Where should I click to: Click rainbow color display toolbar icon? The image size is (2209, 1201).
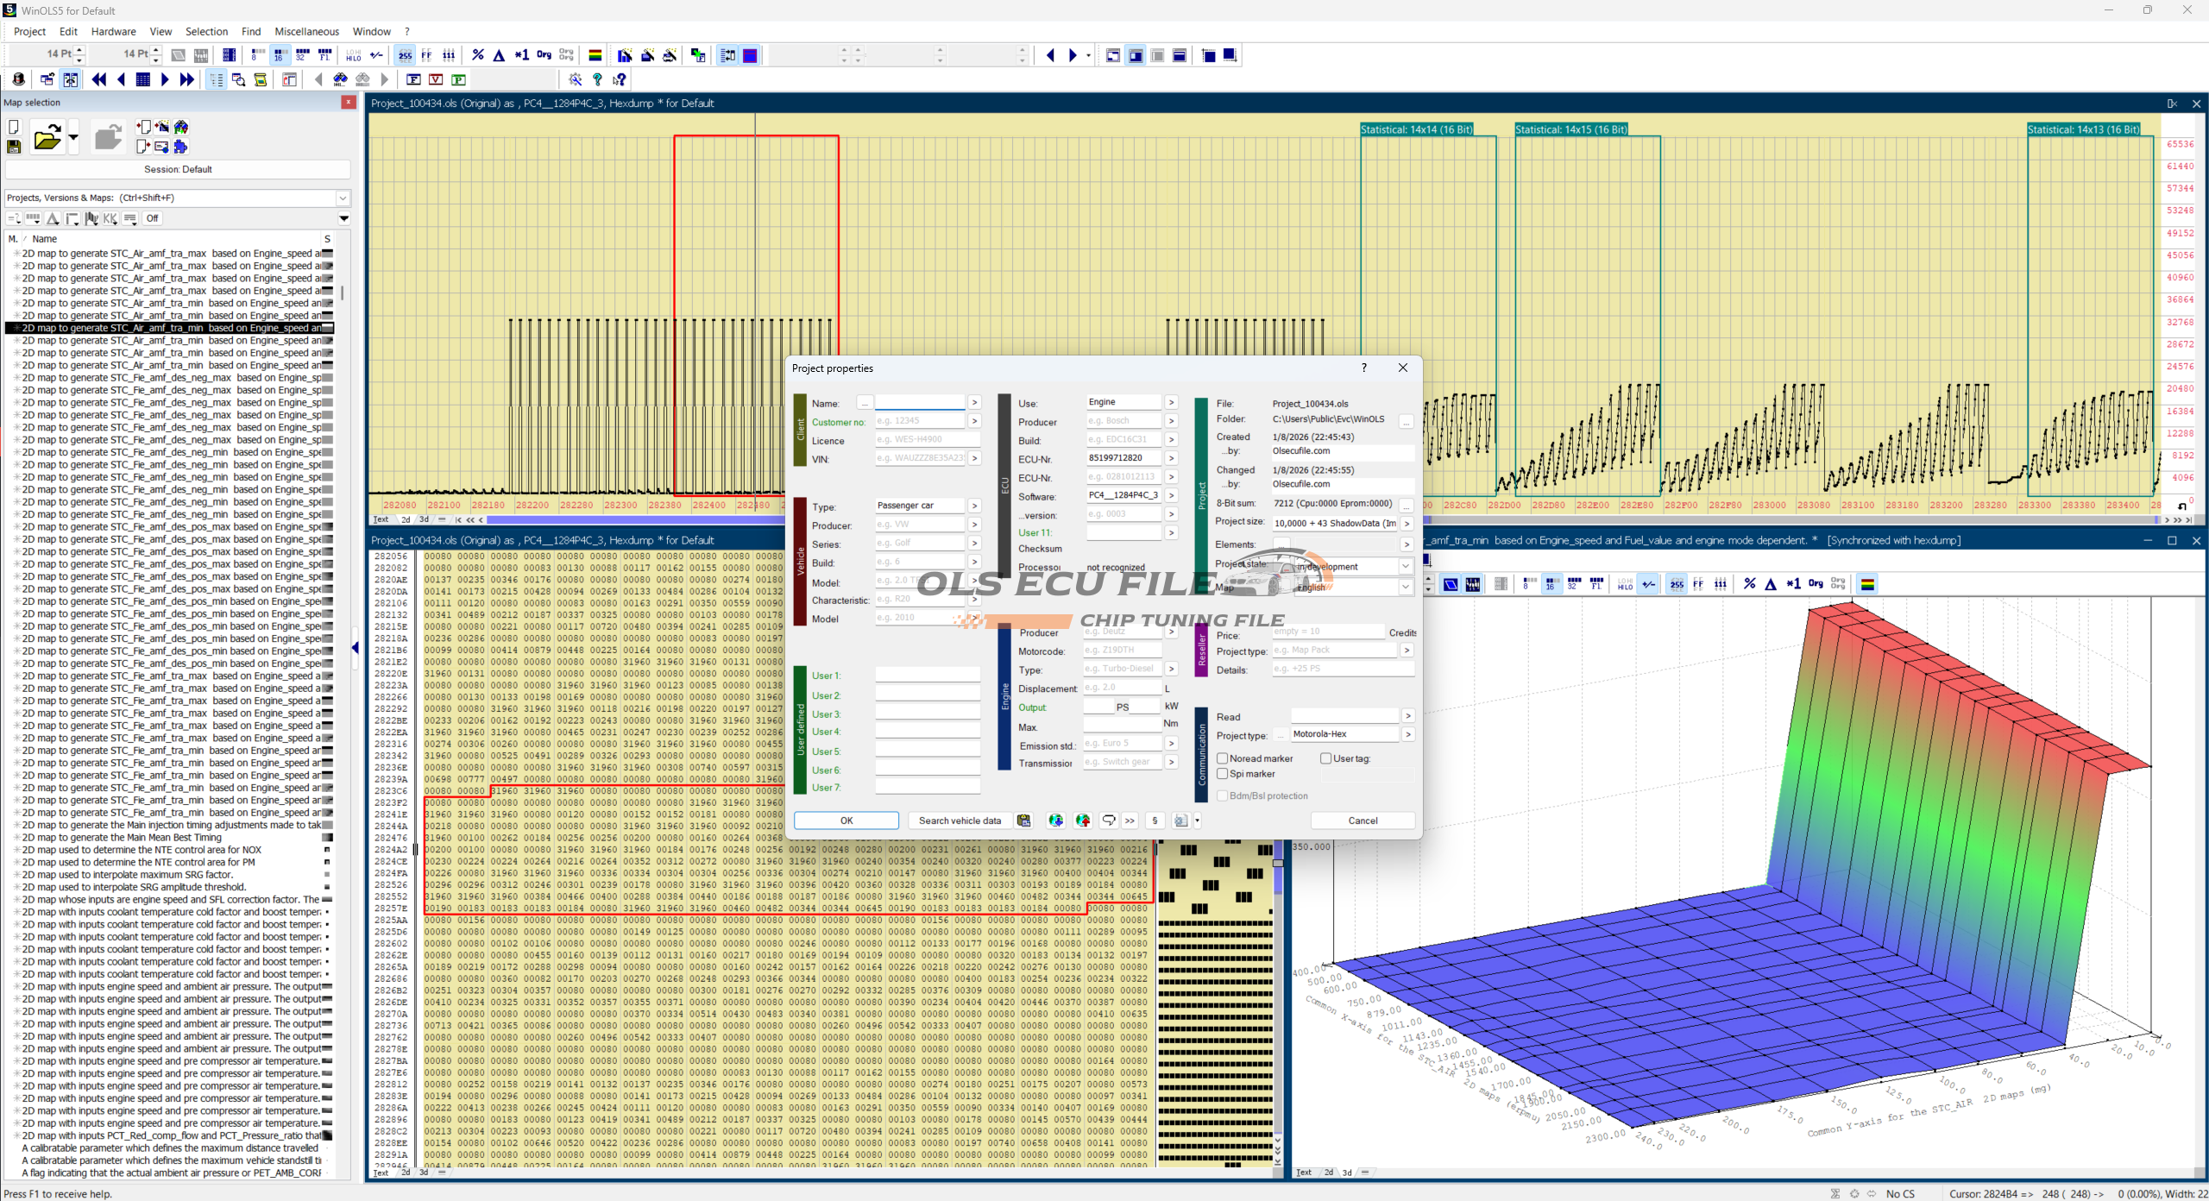coord(595,55)
